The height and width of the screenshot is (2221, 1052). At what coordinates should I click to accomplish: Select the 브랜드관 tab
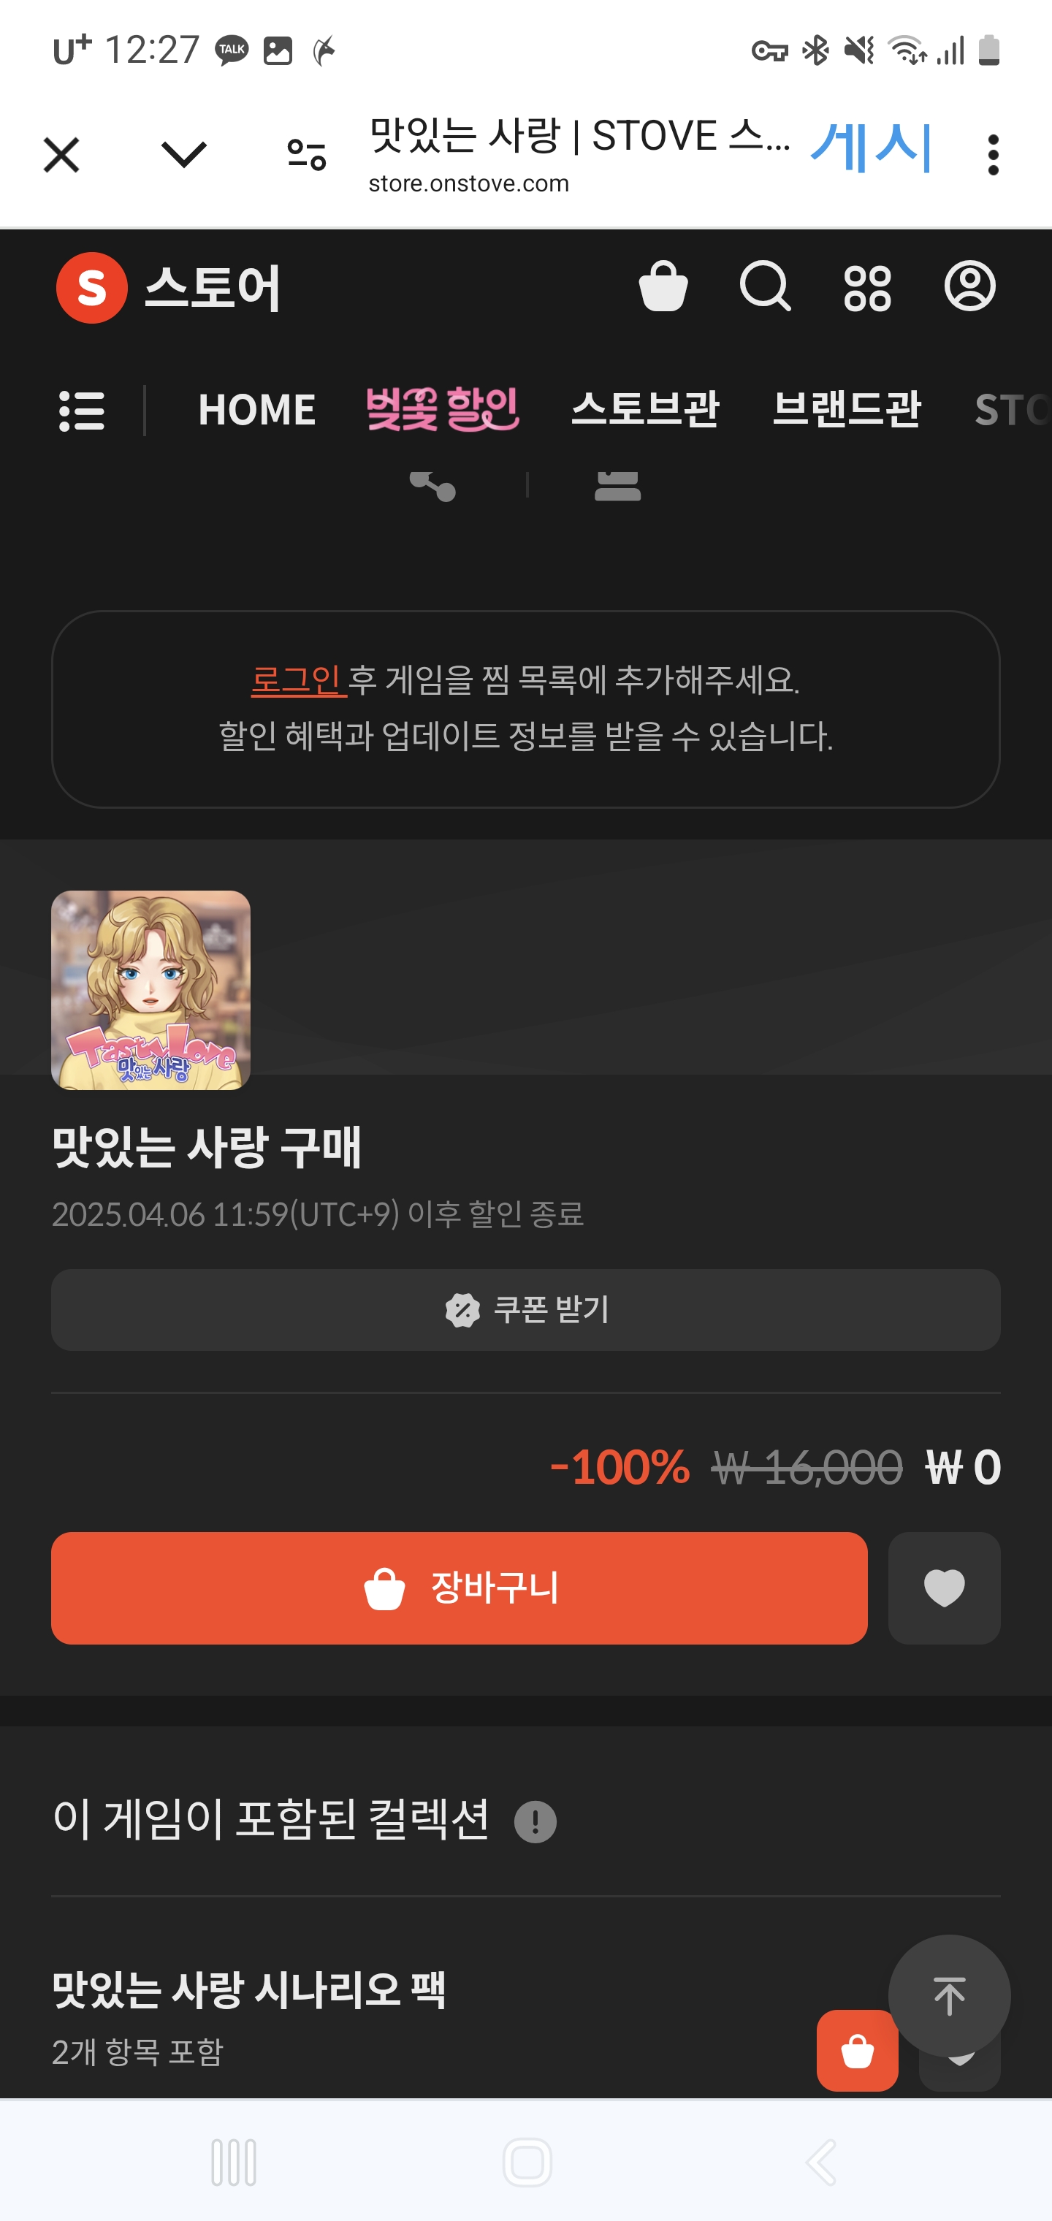[x=847, y=410]
